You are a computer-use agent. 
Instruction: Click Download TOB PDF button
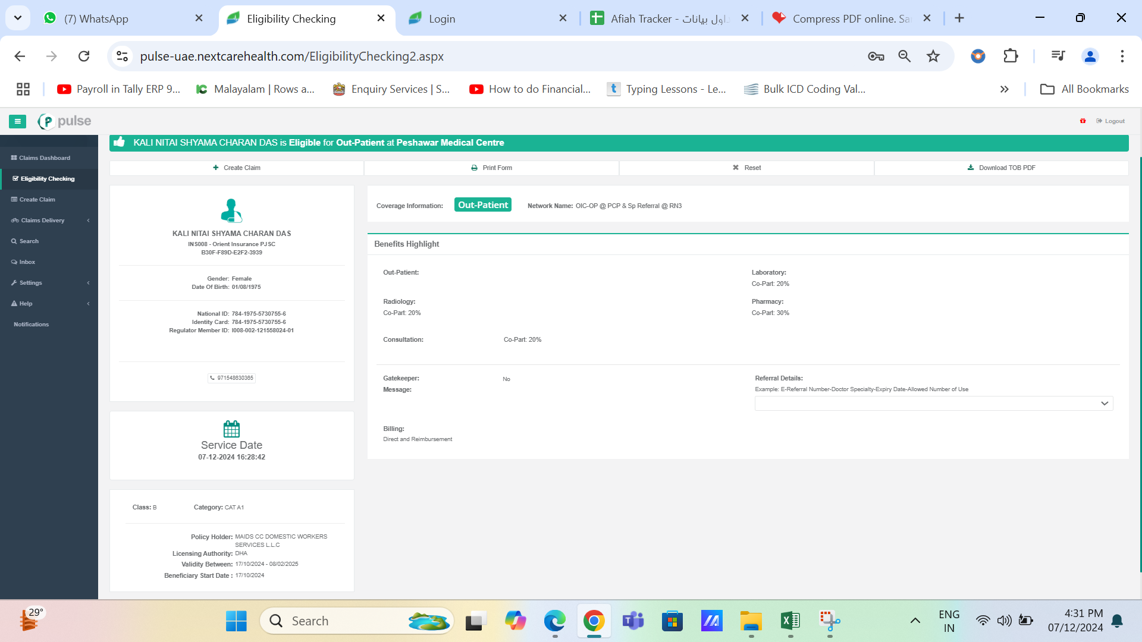coord(1001,168)
